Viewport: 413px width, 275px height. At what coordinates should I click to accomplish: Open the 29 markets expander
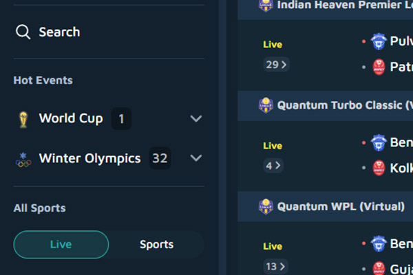(x=275, y=65)
